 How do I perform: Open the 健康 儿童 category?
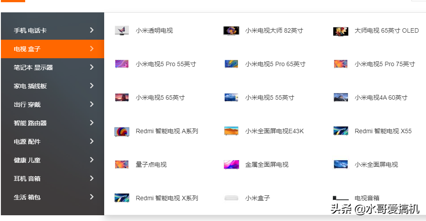[53, 160]
